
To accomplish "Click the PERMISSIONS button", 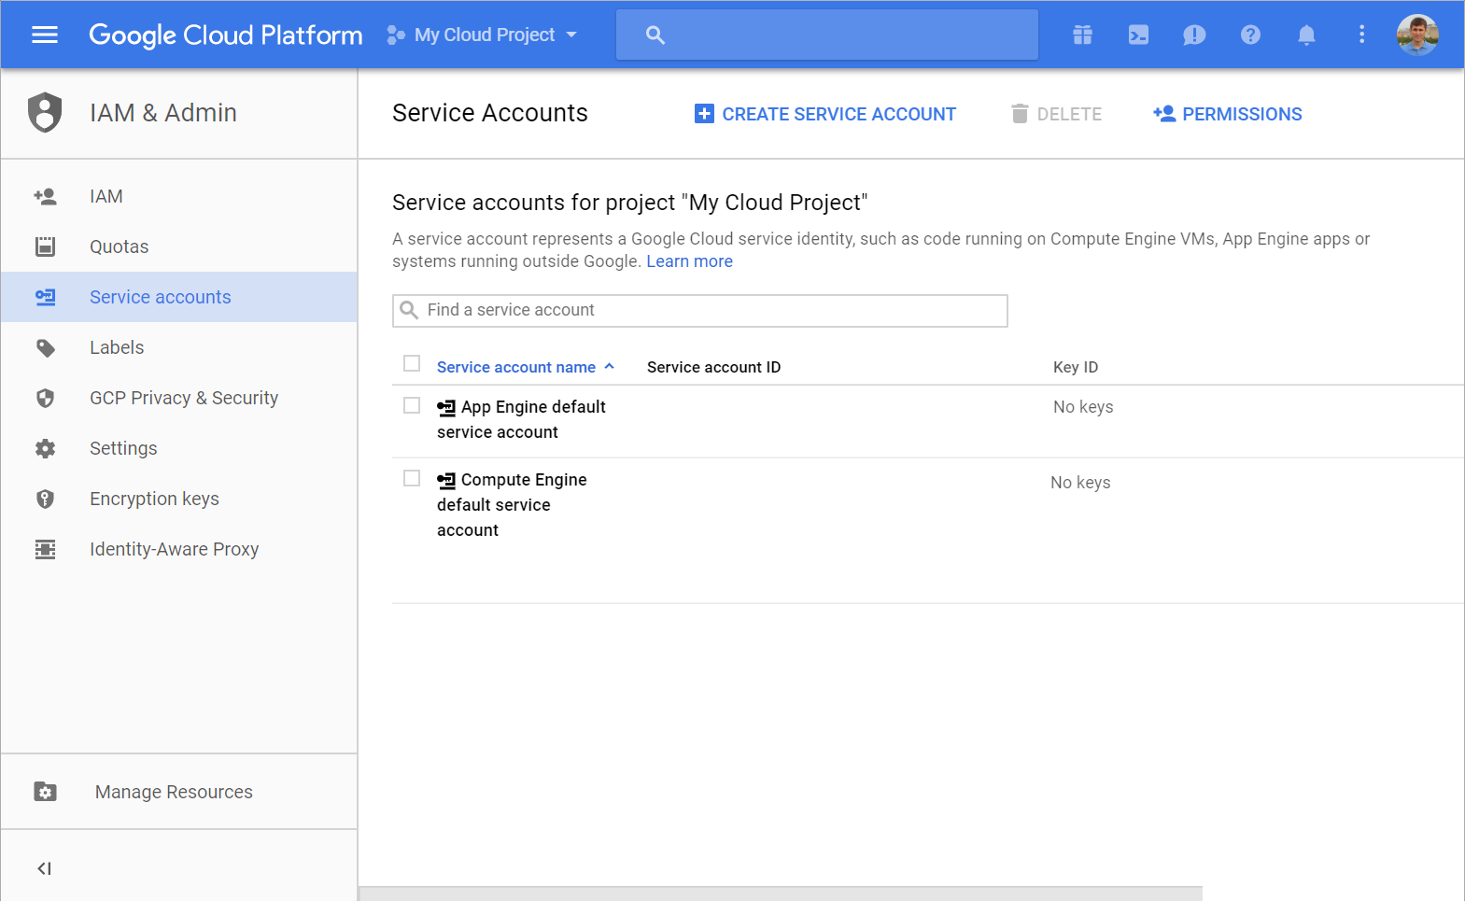I will [1227, 114].
